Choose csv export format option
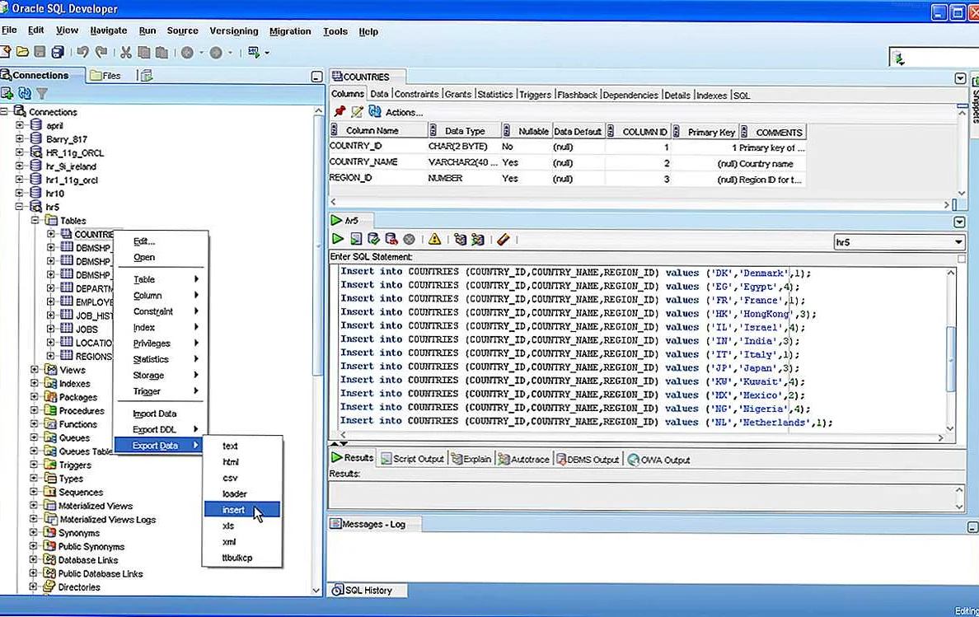979x617 pixels. (x=230, y=478)
